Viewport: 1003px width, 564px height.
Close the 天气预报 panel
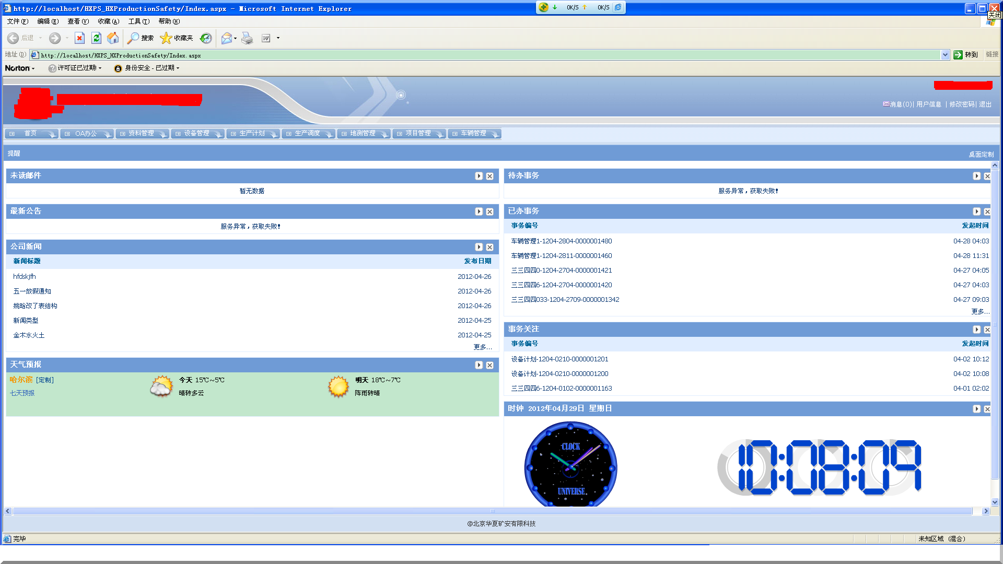[489, 365]
